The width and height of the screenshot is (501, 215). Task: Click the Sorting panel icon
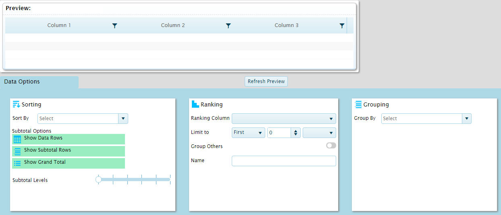coord(16,104)
